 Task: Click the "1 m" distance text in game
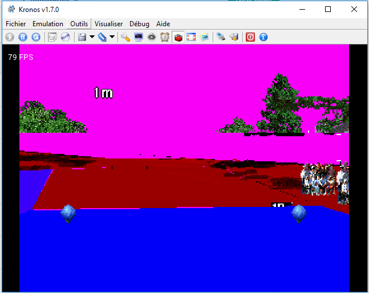pos(103,93)
